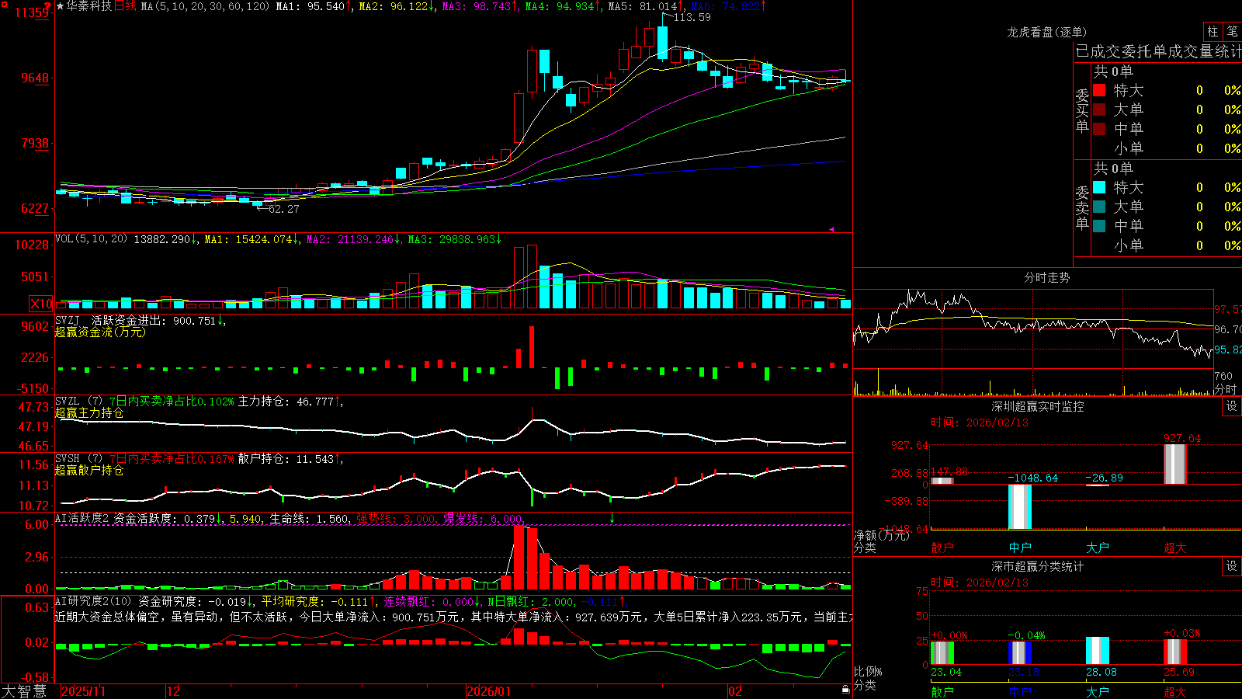Click the 散户 23.04 bar in 分类统计 chart

(x=942, y=653)
